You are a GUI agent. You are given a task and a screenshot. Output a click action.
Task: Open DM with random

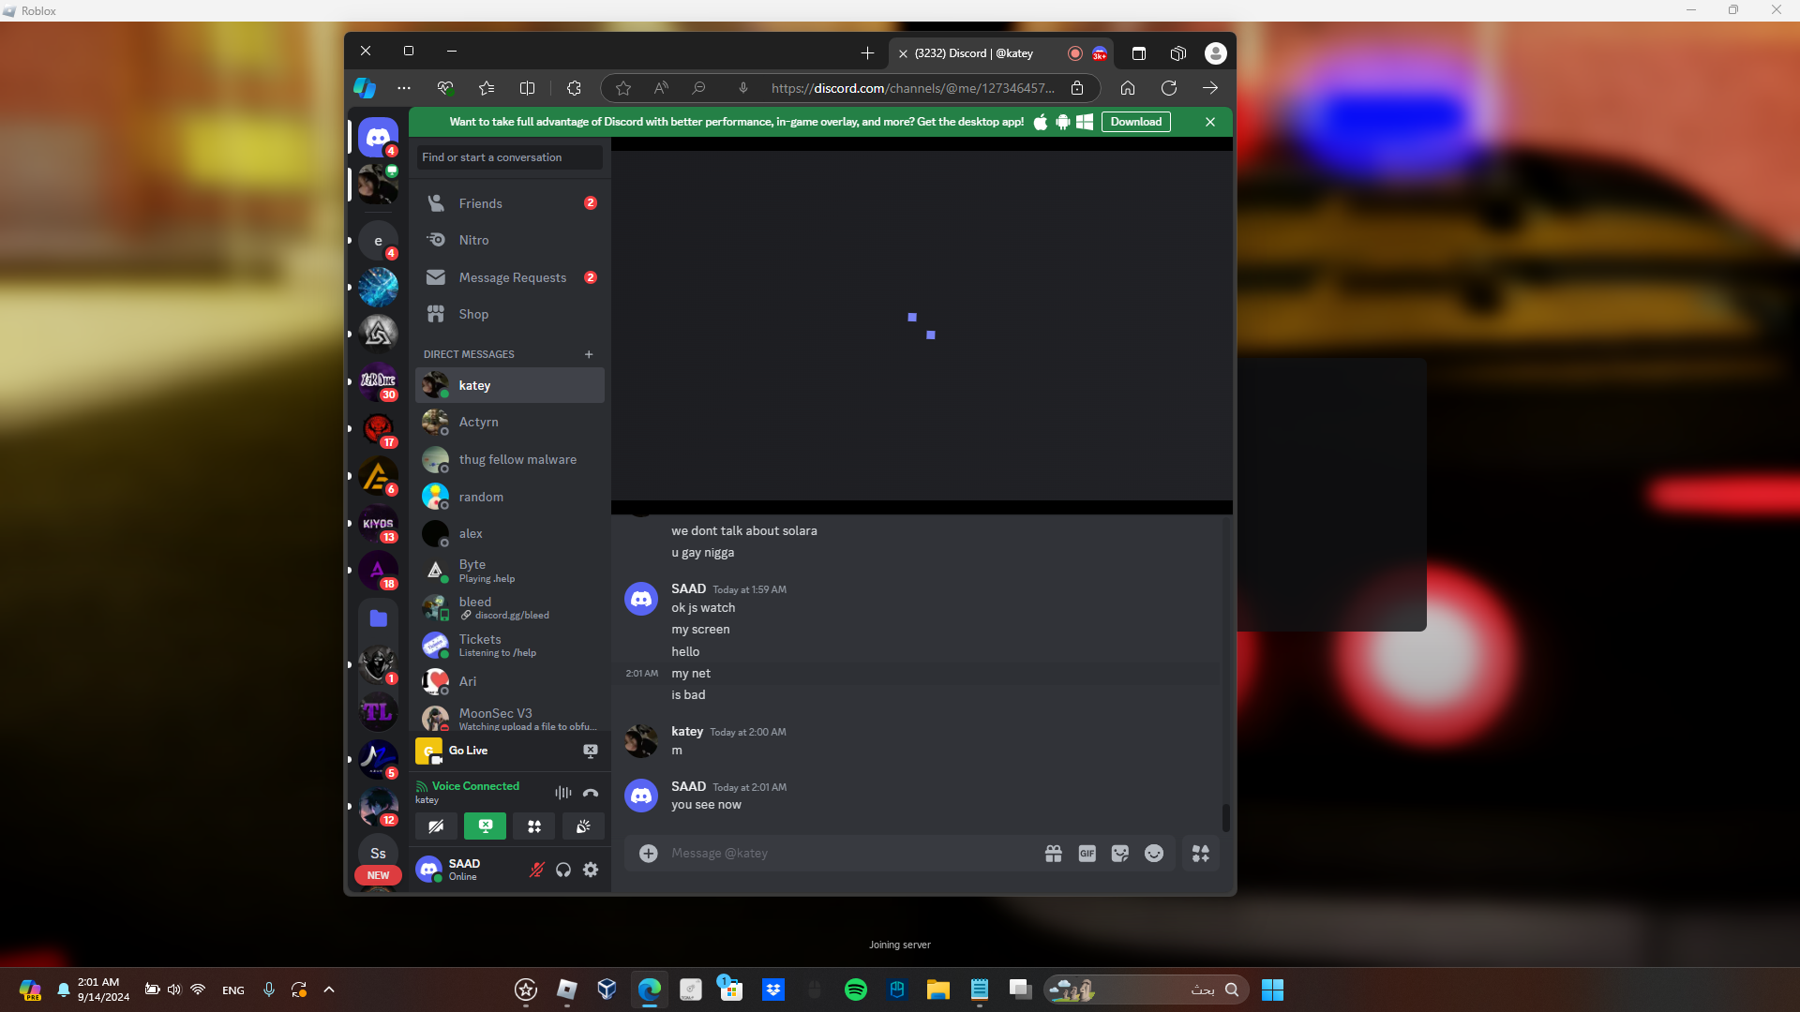(x=510, y=497)
